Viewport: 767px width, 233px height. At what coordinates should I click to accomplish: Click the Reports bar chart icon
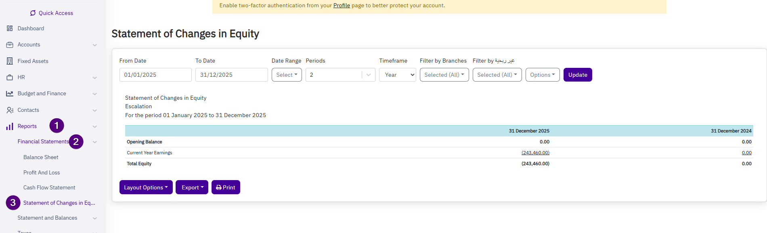[10, 126]
